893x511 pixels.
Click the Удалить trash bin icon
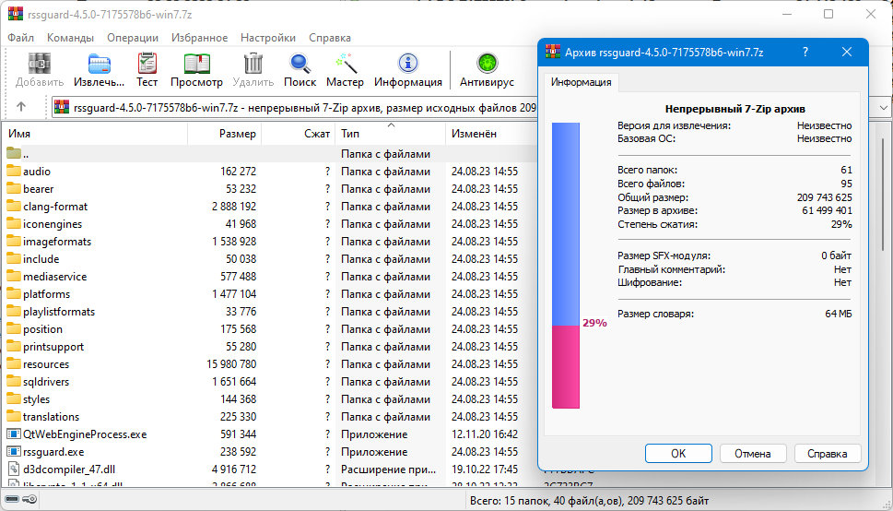click(x=253, y=64)
